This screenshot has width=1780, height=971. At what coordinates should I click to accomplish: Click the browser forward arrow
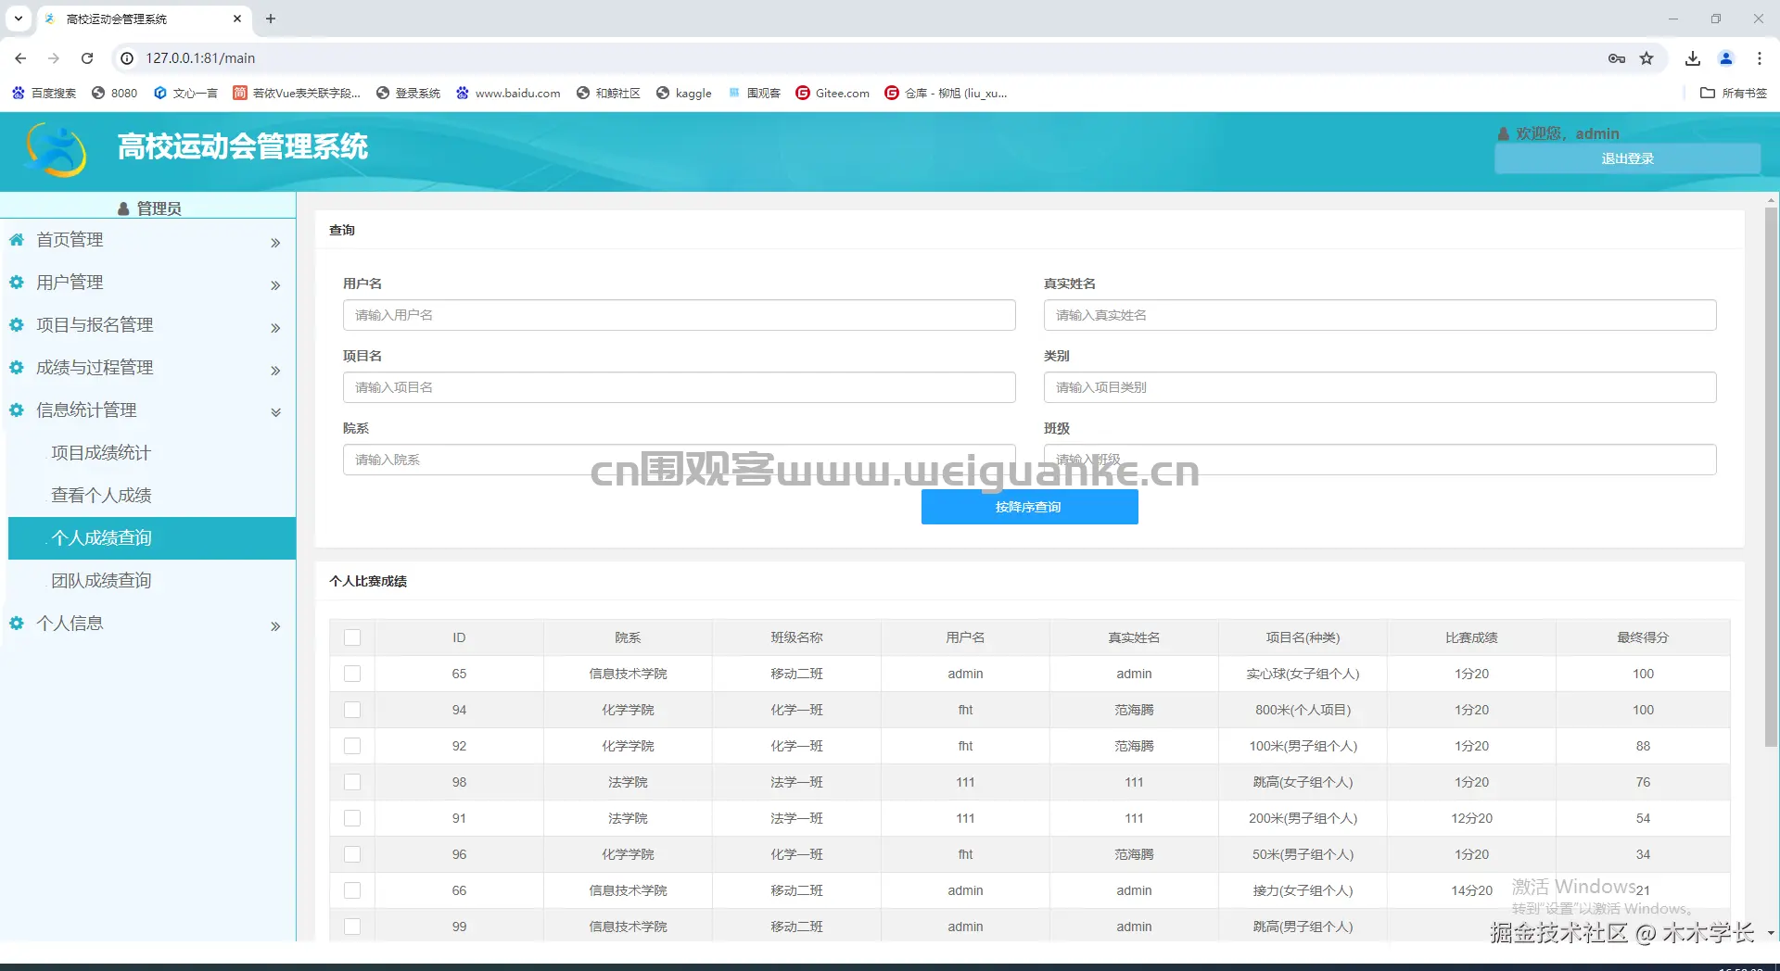(x=54, y=58)
